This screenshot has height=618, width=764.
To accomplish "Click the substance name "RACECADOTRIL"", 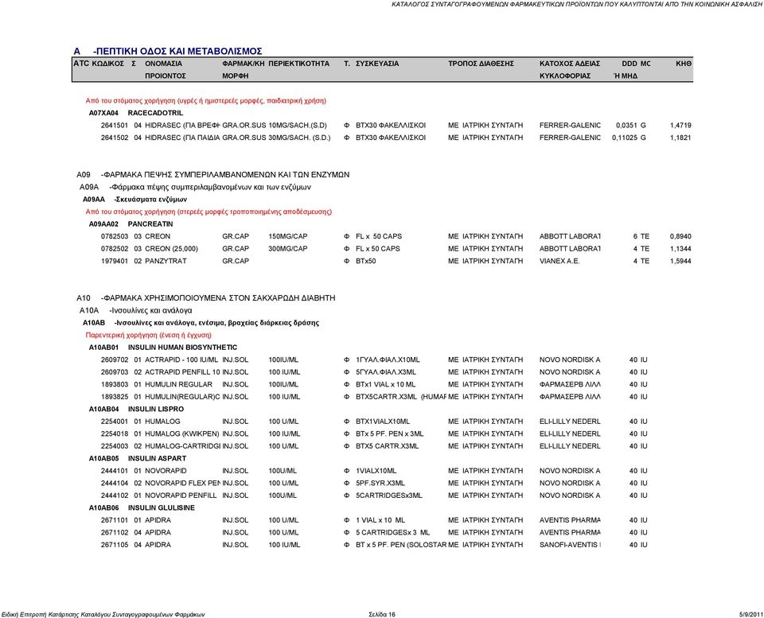I will [x=155, y=113].
